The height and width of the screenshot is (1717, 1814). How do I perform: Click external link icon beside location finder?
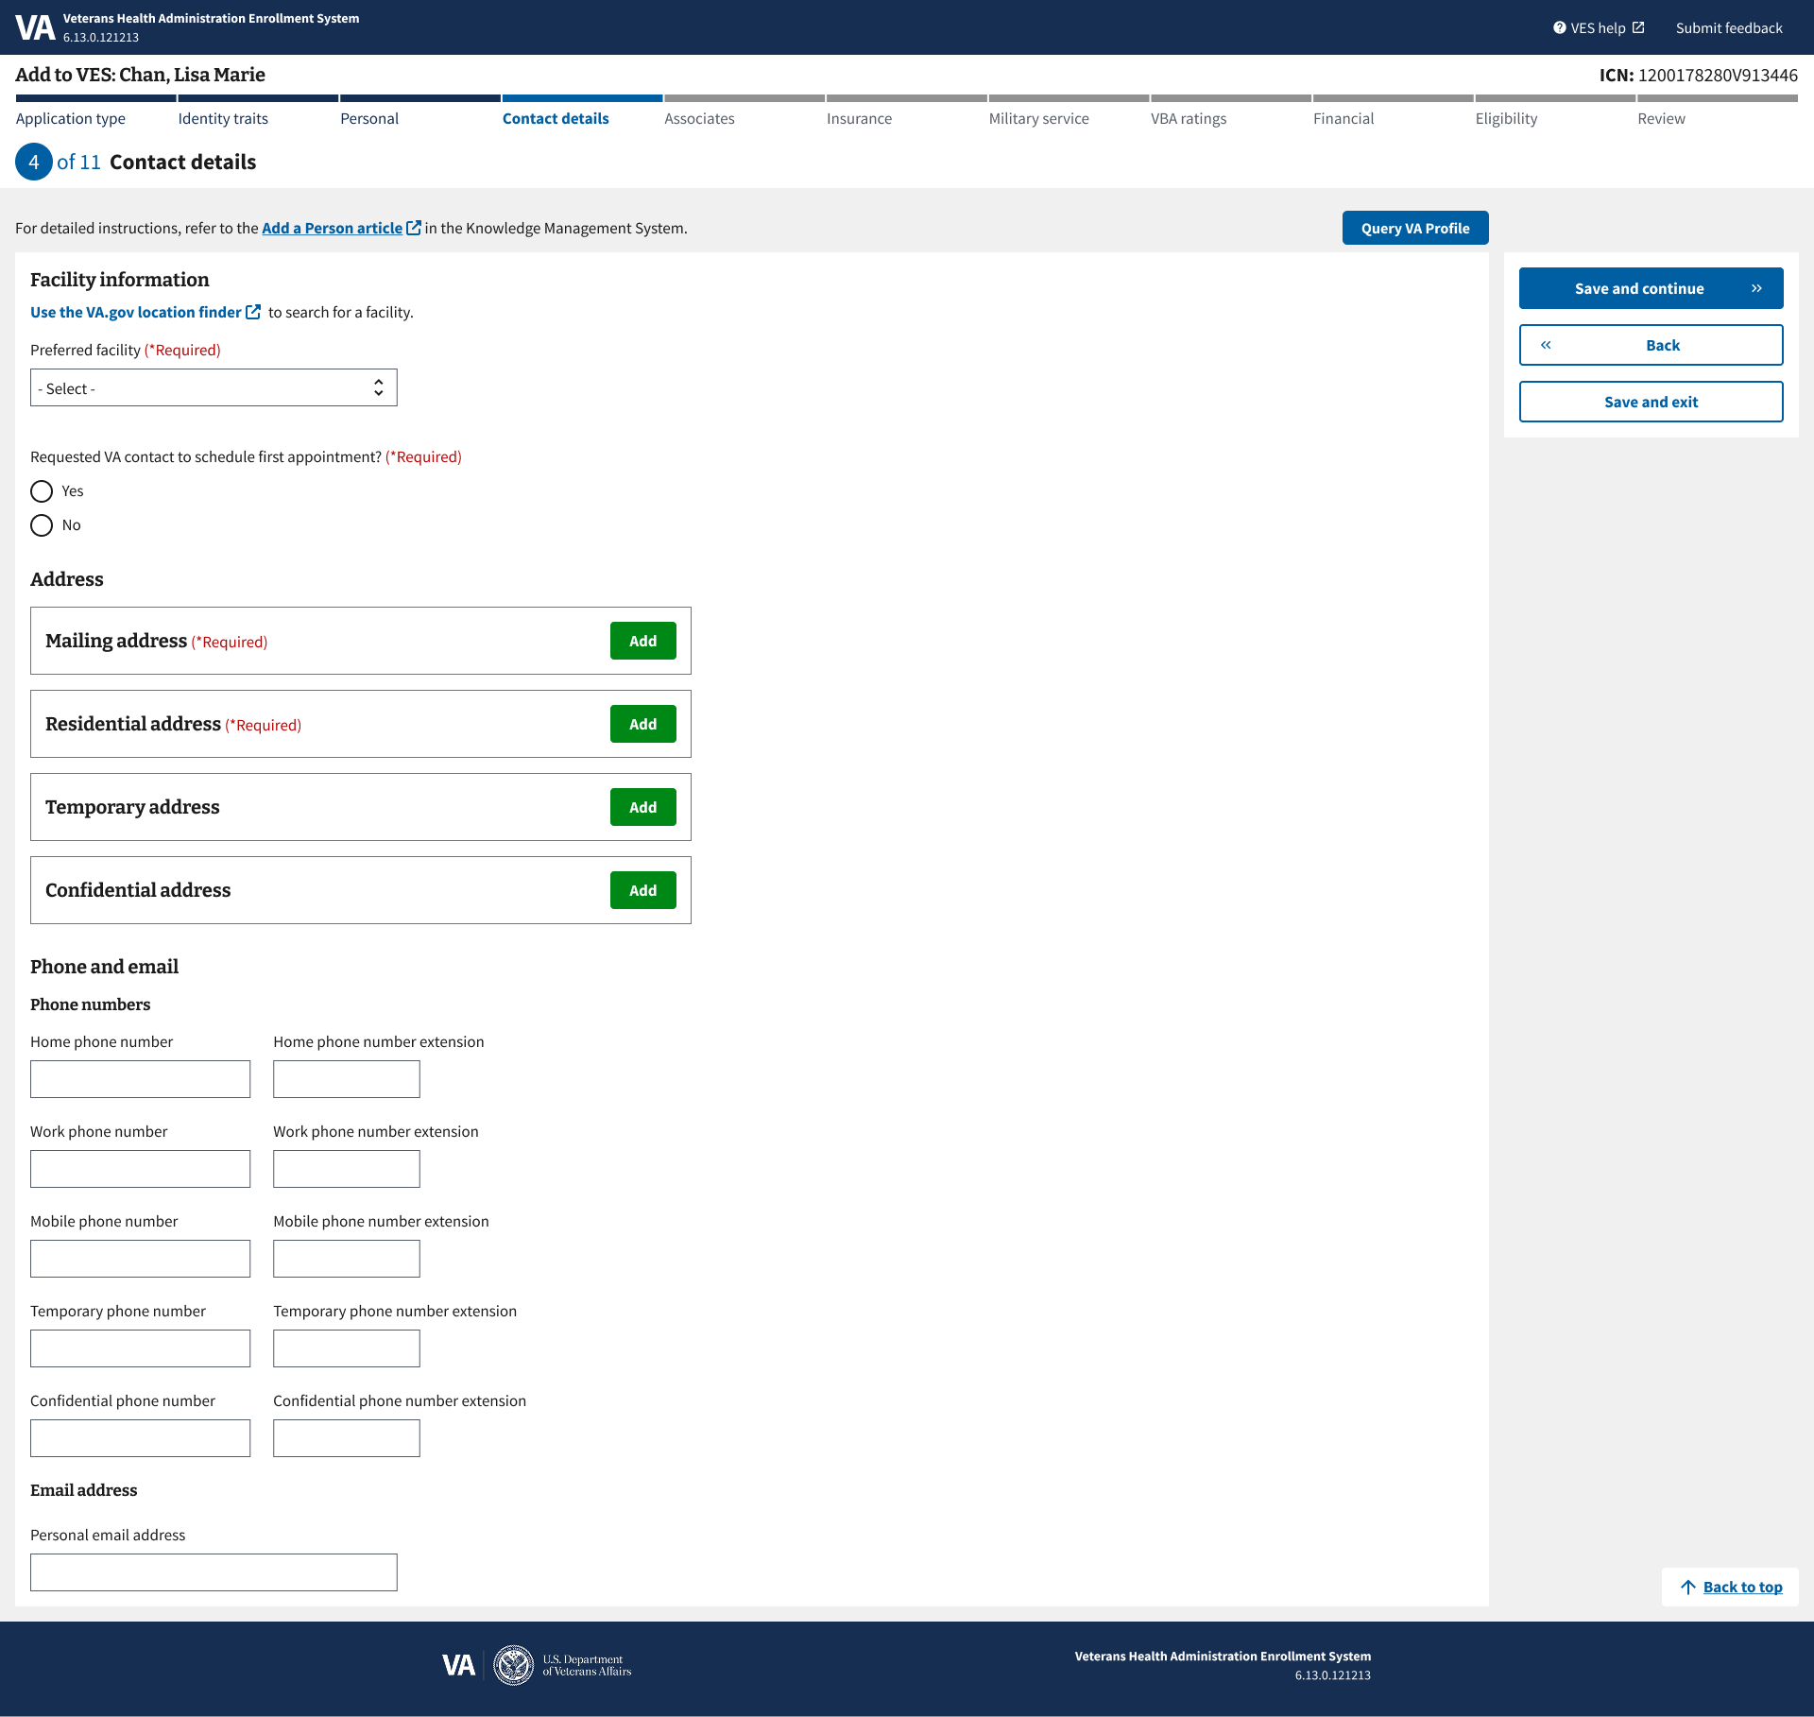point(253,312)
